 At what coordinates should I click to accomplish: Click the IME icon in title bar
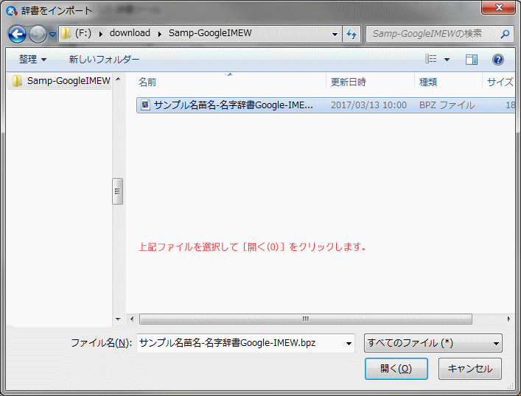(x=12, y=11)
